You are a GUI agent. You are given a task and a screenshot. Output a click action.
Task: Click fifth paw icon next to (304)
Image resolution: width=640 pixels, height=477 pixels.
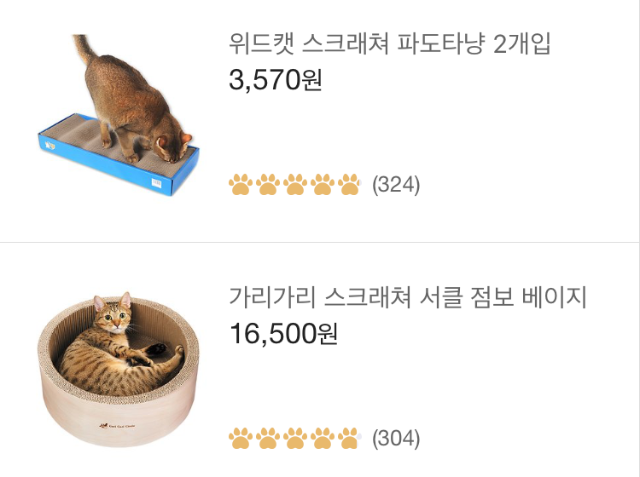(349, 438)
